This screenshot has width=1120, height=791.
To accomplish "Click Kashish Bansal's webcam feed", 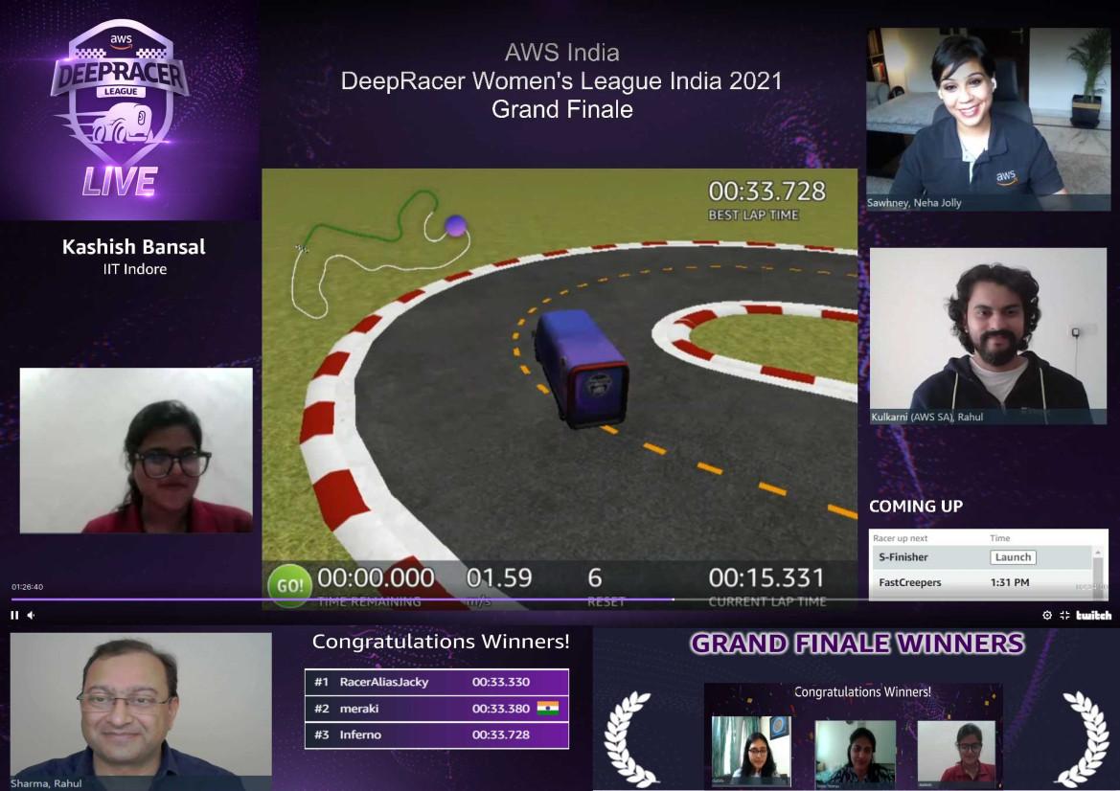I will pos(136,450).
